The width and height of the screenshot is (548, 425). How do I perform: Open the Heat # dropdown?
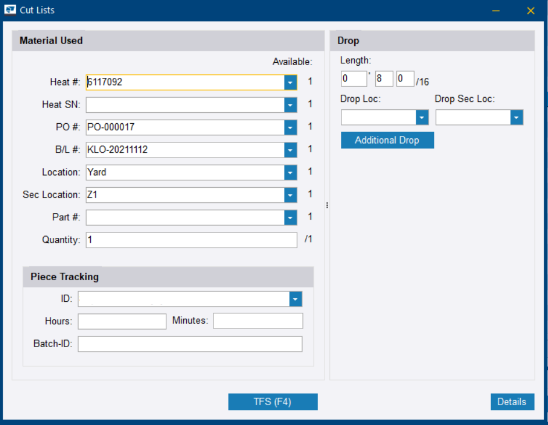pos(290,82)
